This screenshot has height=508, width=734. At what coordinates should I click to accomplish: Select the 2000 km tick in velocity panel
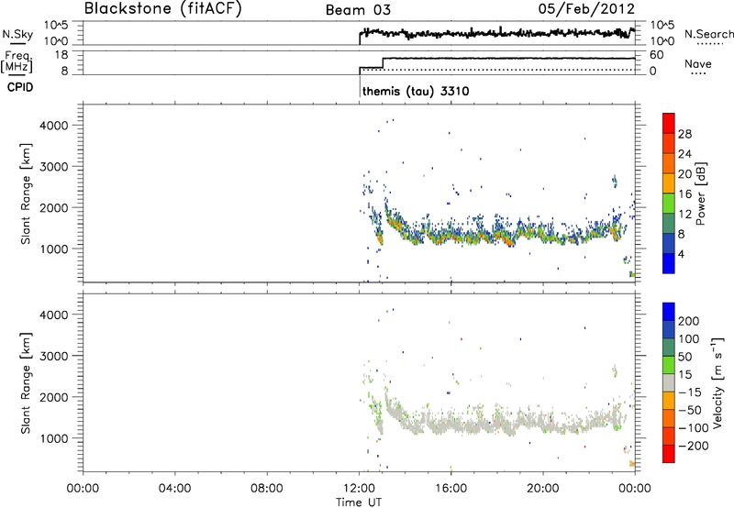54,397
